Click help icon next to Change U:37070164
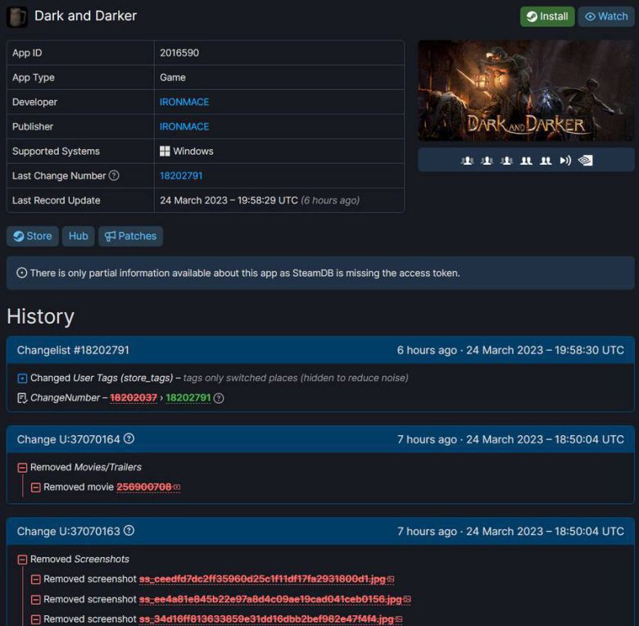 point(129,439)
